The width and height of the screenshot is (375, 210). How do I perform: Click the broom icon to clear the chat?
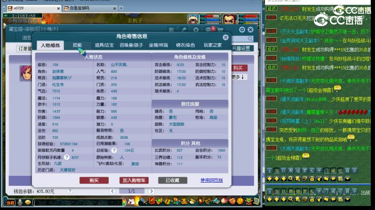tap(319, 178)
